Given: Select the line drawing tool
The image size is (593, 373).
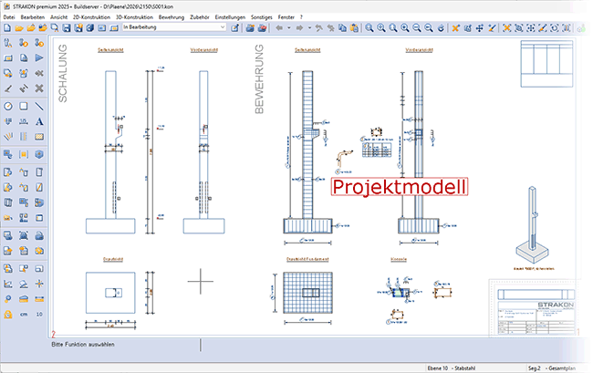Looking at the screenshot, I should [39, 106].
